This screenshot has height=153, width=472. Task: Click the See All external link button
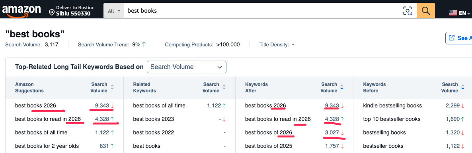tap(459, 38)
